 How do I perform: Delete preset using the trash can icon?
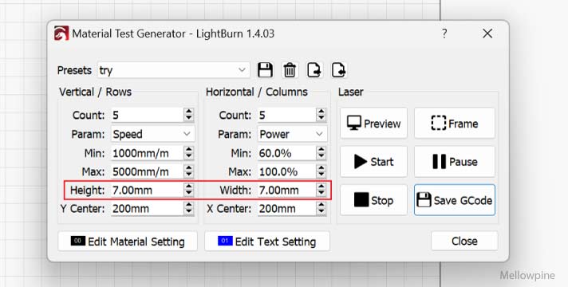tap(290, 70)
